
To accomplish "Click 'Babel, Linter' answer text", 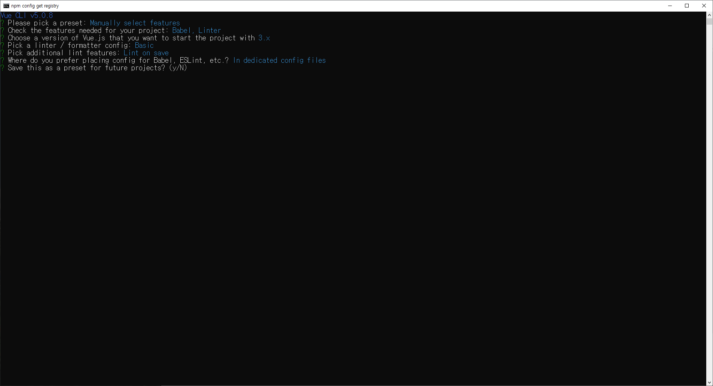I will click(197, 30).
